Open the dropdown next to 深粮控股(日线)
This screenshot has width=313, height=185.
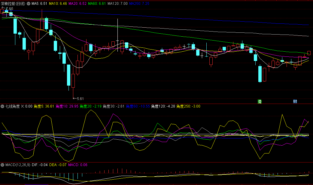(29, 4)
